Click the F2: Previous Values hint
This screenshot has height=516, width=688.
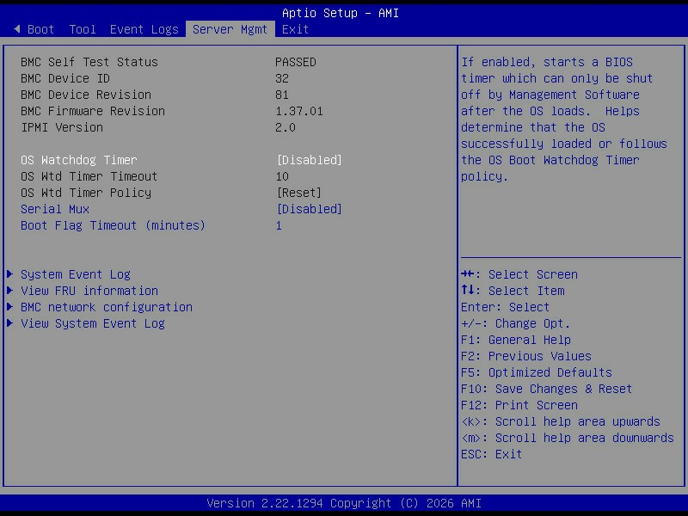(x=526, y=356)
